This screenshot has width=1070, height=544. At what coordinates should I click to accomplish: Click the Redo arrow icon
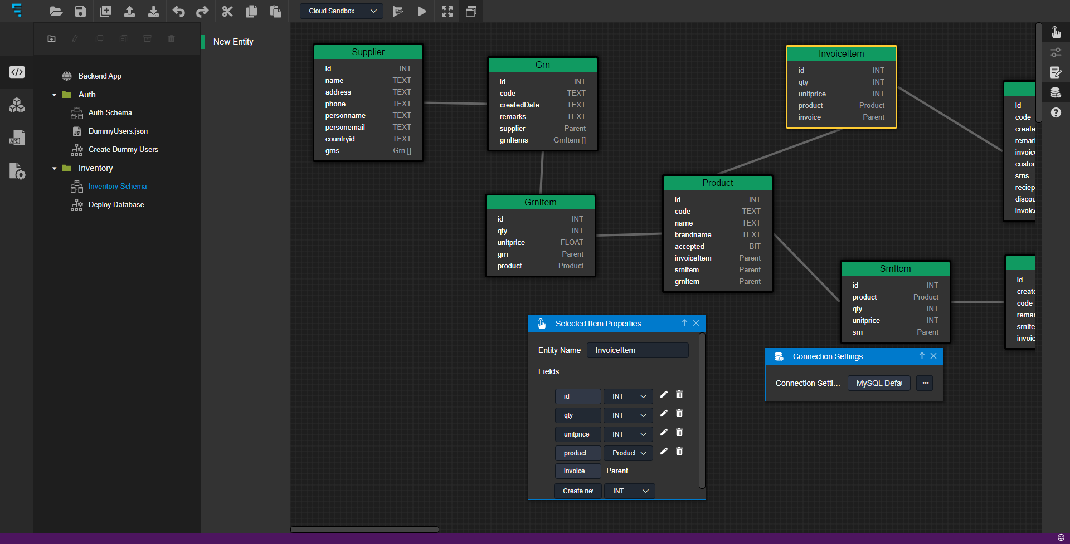pos(202,11)
